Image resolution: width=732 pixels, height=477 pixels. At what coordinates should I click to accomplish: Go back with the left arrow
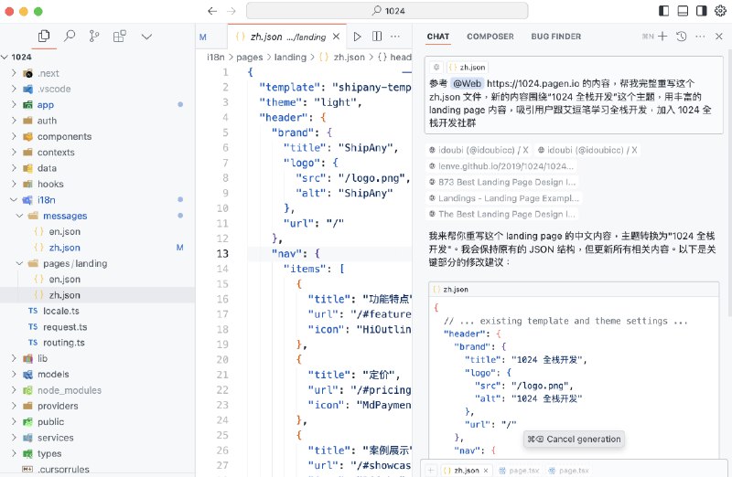coord(212,11)
